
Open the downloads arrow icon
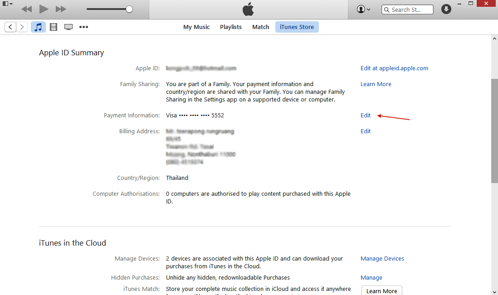446,9
